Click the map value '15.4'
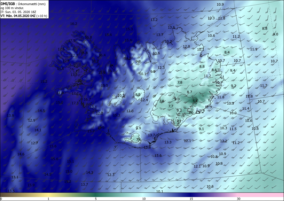 128,40
